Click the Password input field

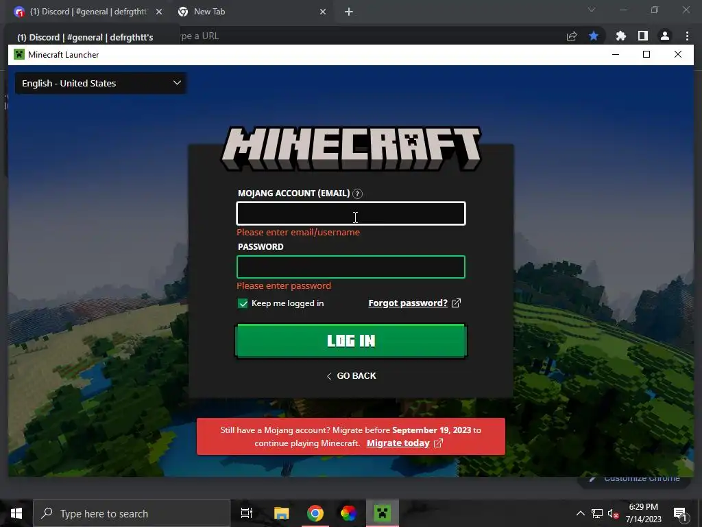coord(351,267)
